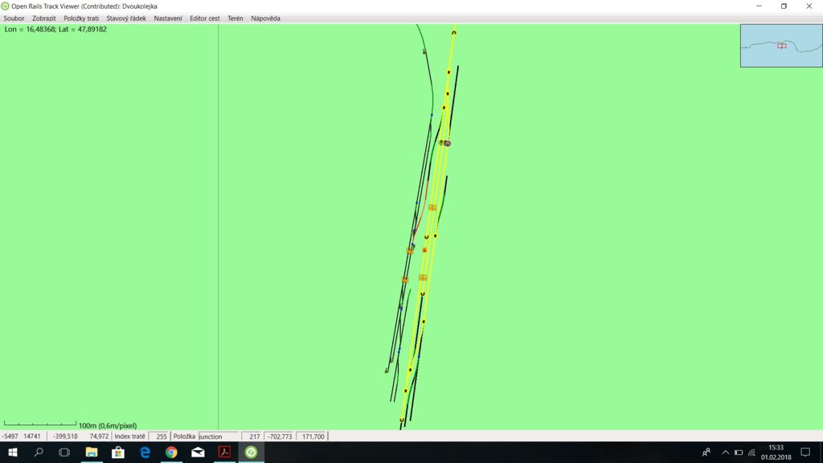The width and height of the screenshot is (823, 463).
Task: Open Microsoft Store taskbar icon
Action: tap(118, 453)
